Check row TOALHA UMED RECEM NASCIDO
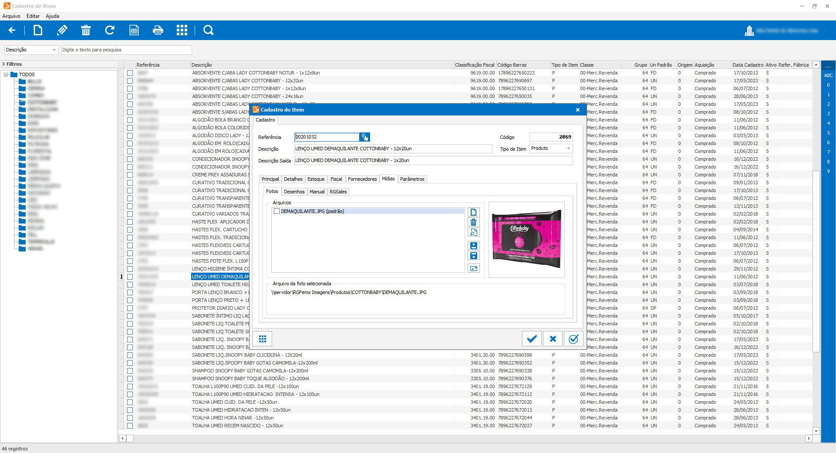 point(130,426)
